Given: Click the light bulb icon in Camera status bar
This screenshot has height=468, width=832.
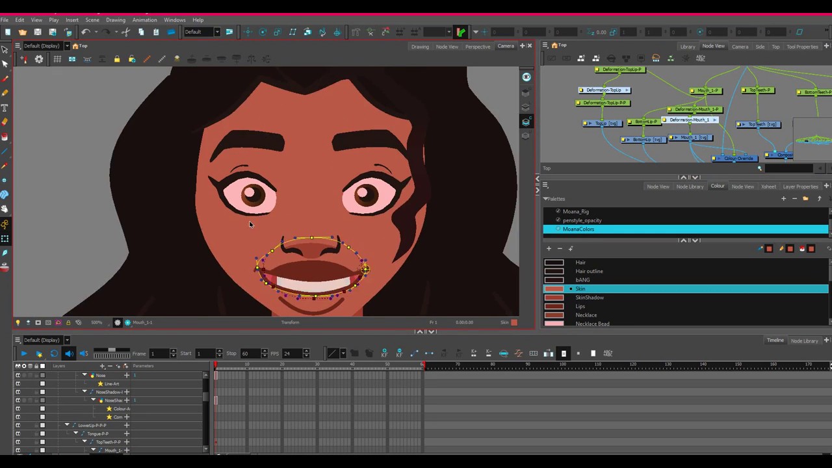Looking at the screenshot, I should [x=18, y=322].
